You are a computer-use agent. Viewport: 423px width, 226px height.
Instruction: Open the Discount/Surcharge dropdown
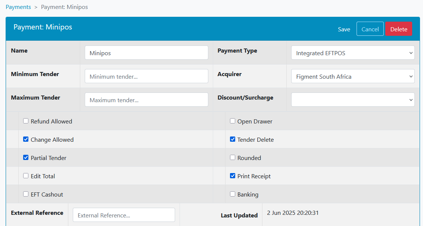click(x=353, y=100)
